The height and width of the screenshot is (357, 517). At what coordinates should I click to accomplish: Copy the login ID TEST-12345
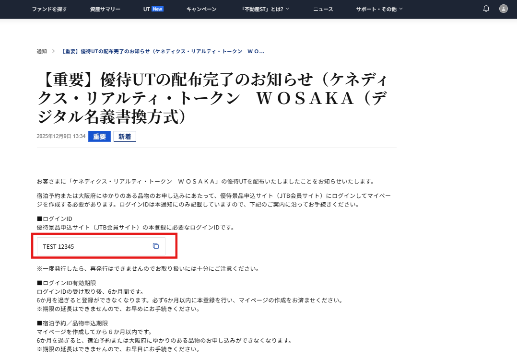(x=155, y=246)
